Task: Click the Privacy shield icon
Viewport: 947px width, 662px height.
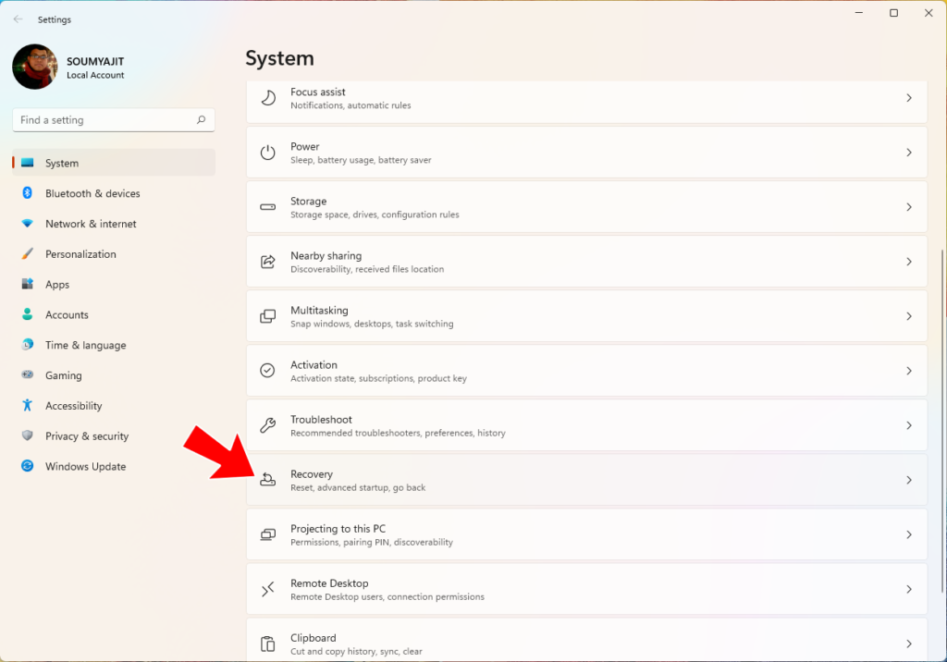Action: tap(27, 435)
